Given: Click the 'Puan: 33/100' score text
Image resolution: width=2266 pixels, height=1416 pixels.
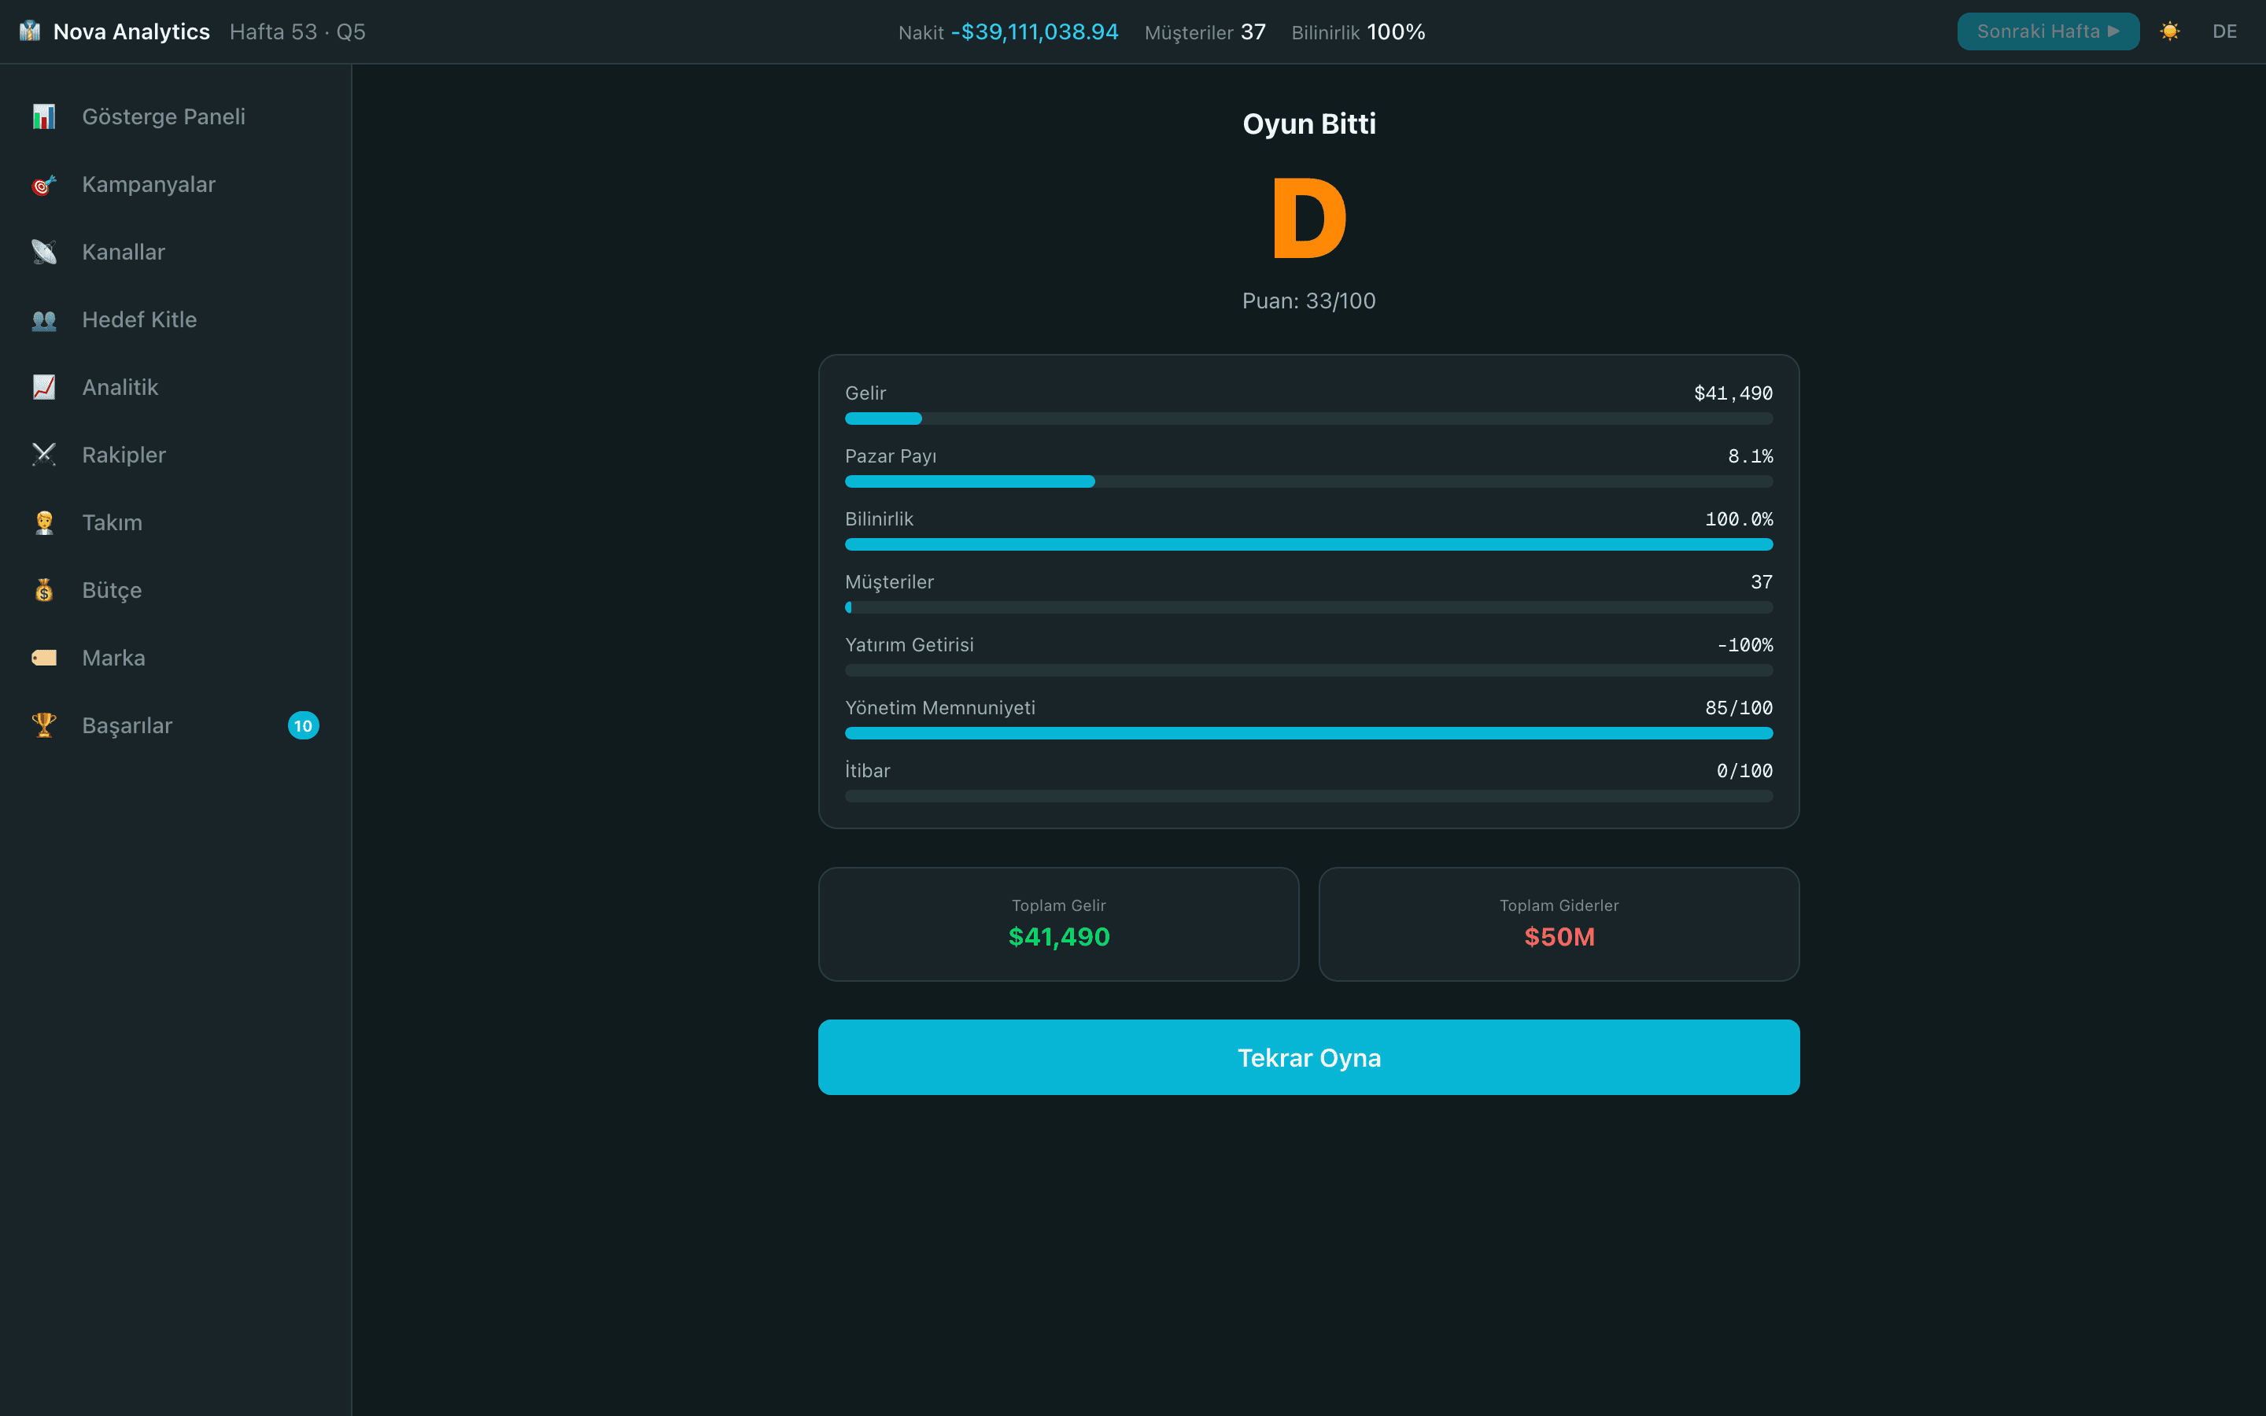Looking at the screenshot, I should tap(1308, 301).
